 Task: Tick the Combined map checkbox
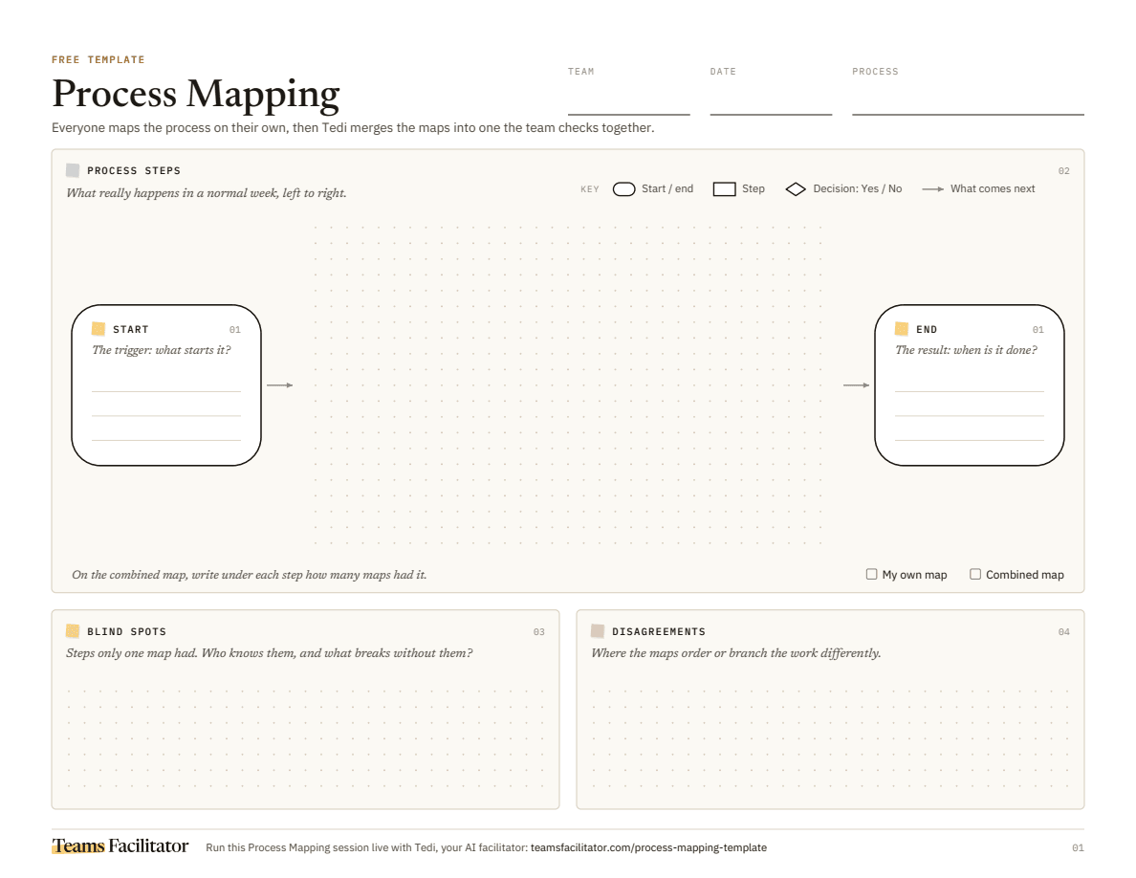[975, 574]
